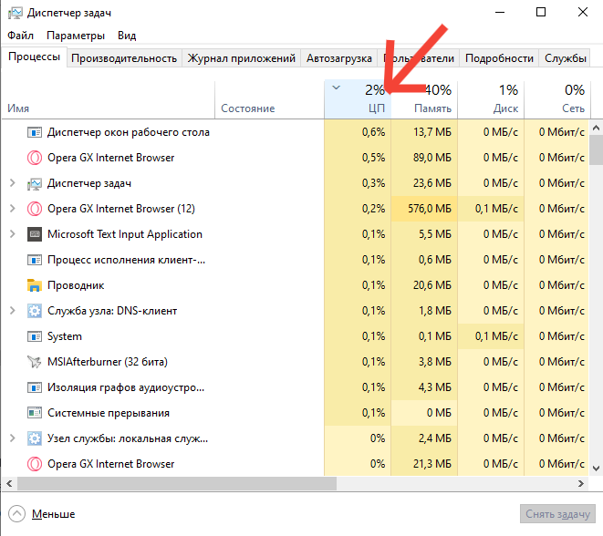Select the System process name
Viewport: 603px width, 536px height.
(x=65, y=336)
